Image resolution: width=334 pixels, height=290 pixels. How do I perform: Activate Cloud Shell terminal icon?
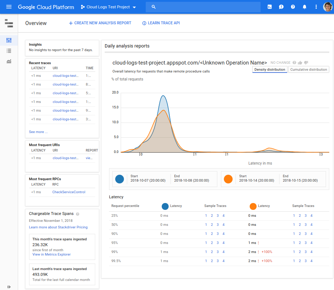(270, 7)
